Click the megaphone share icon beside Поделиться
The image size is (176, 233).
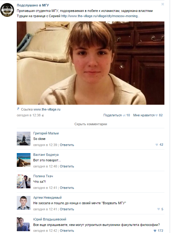(x=124, y=115)
